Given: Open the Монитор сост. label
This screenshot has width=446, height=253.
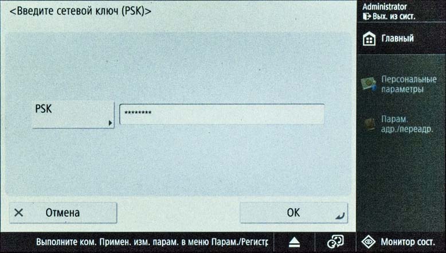Looking at the screenshot, I should pos(408,242).
